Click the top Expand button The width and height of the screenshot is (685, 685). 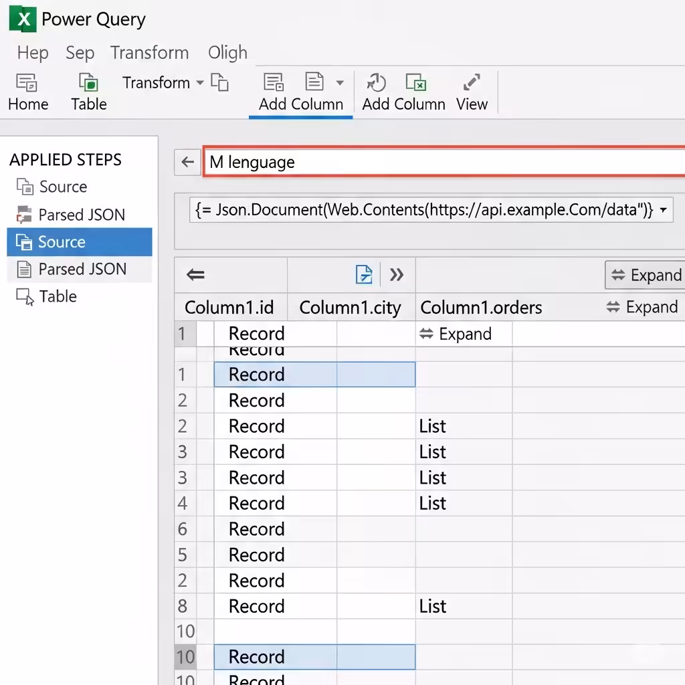(645, 275)
